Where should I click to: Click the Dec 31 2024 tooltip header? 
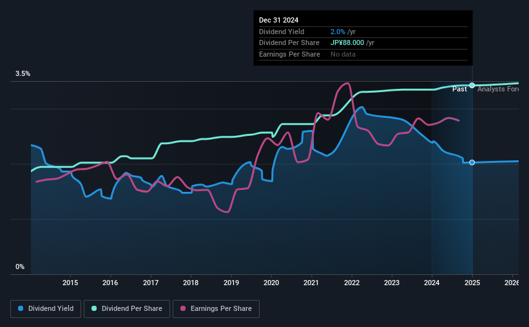pyautogui.click(x=278, y=20)
